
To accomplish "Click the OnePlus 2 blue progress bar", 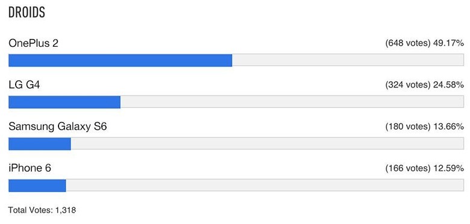I will (120, 60).
